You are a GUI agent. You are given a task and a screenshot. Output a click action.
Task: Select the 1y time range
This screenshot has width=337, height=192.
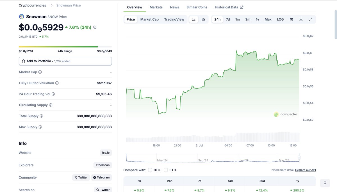click(x=258, y=19)
